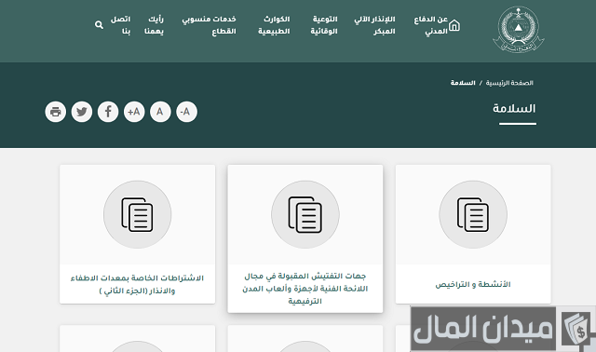
Task: Click the document icon for الاشتراطات الخاصة card
Action: tap(137, 215)
